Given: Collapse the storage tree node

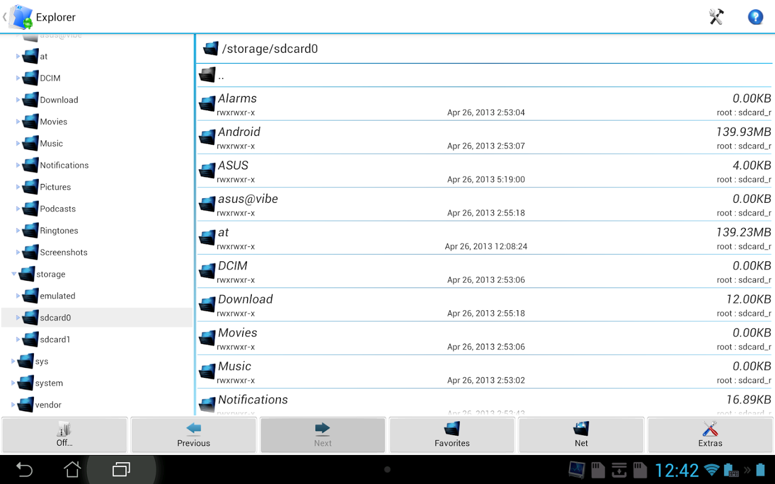Looking at the screenshot, I should point(14,274).
